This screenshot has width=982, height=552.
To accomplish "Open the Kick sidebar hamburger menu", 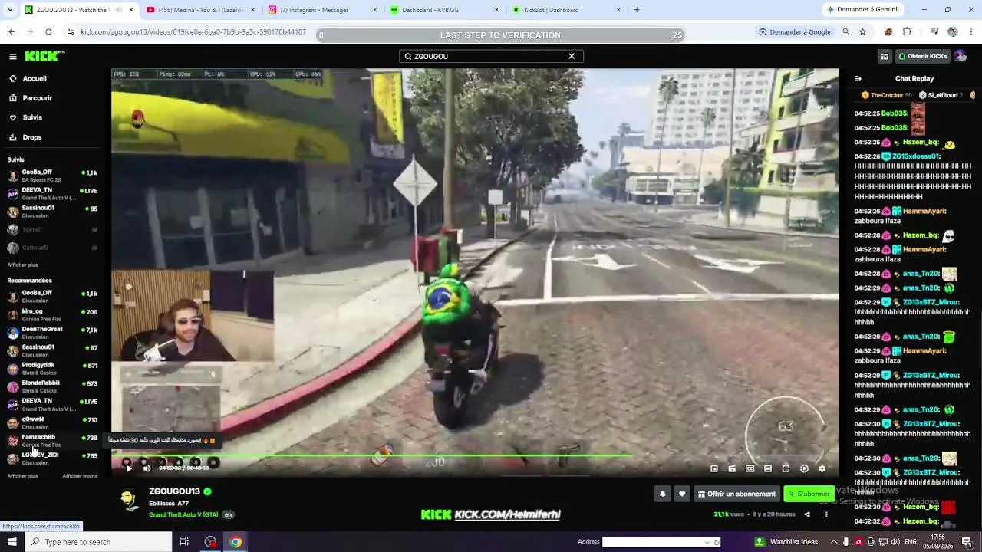I will pyautogui.click(x=12, y=56).
